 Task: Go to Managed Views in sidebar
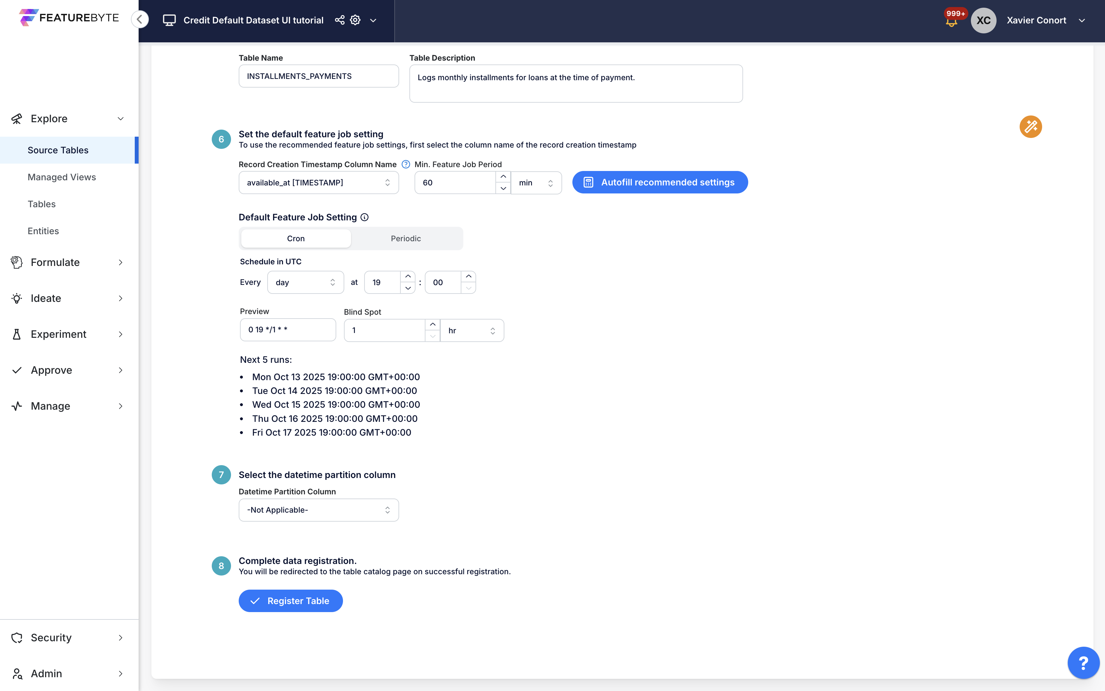(62, 177)
